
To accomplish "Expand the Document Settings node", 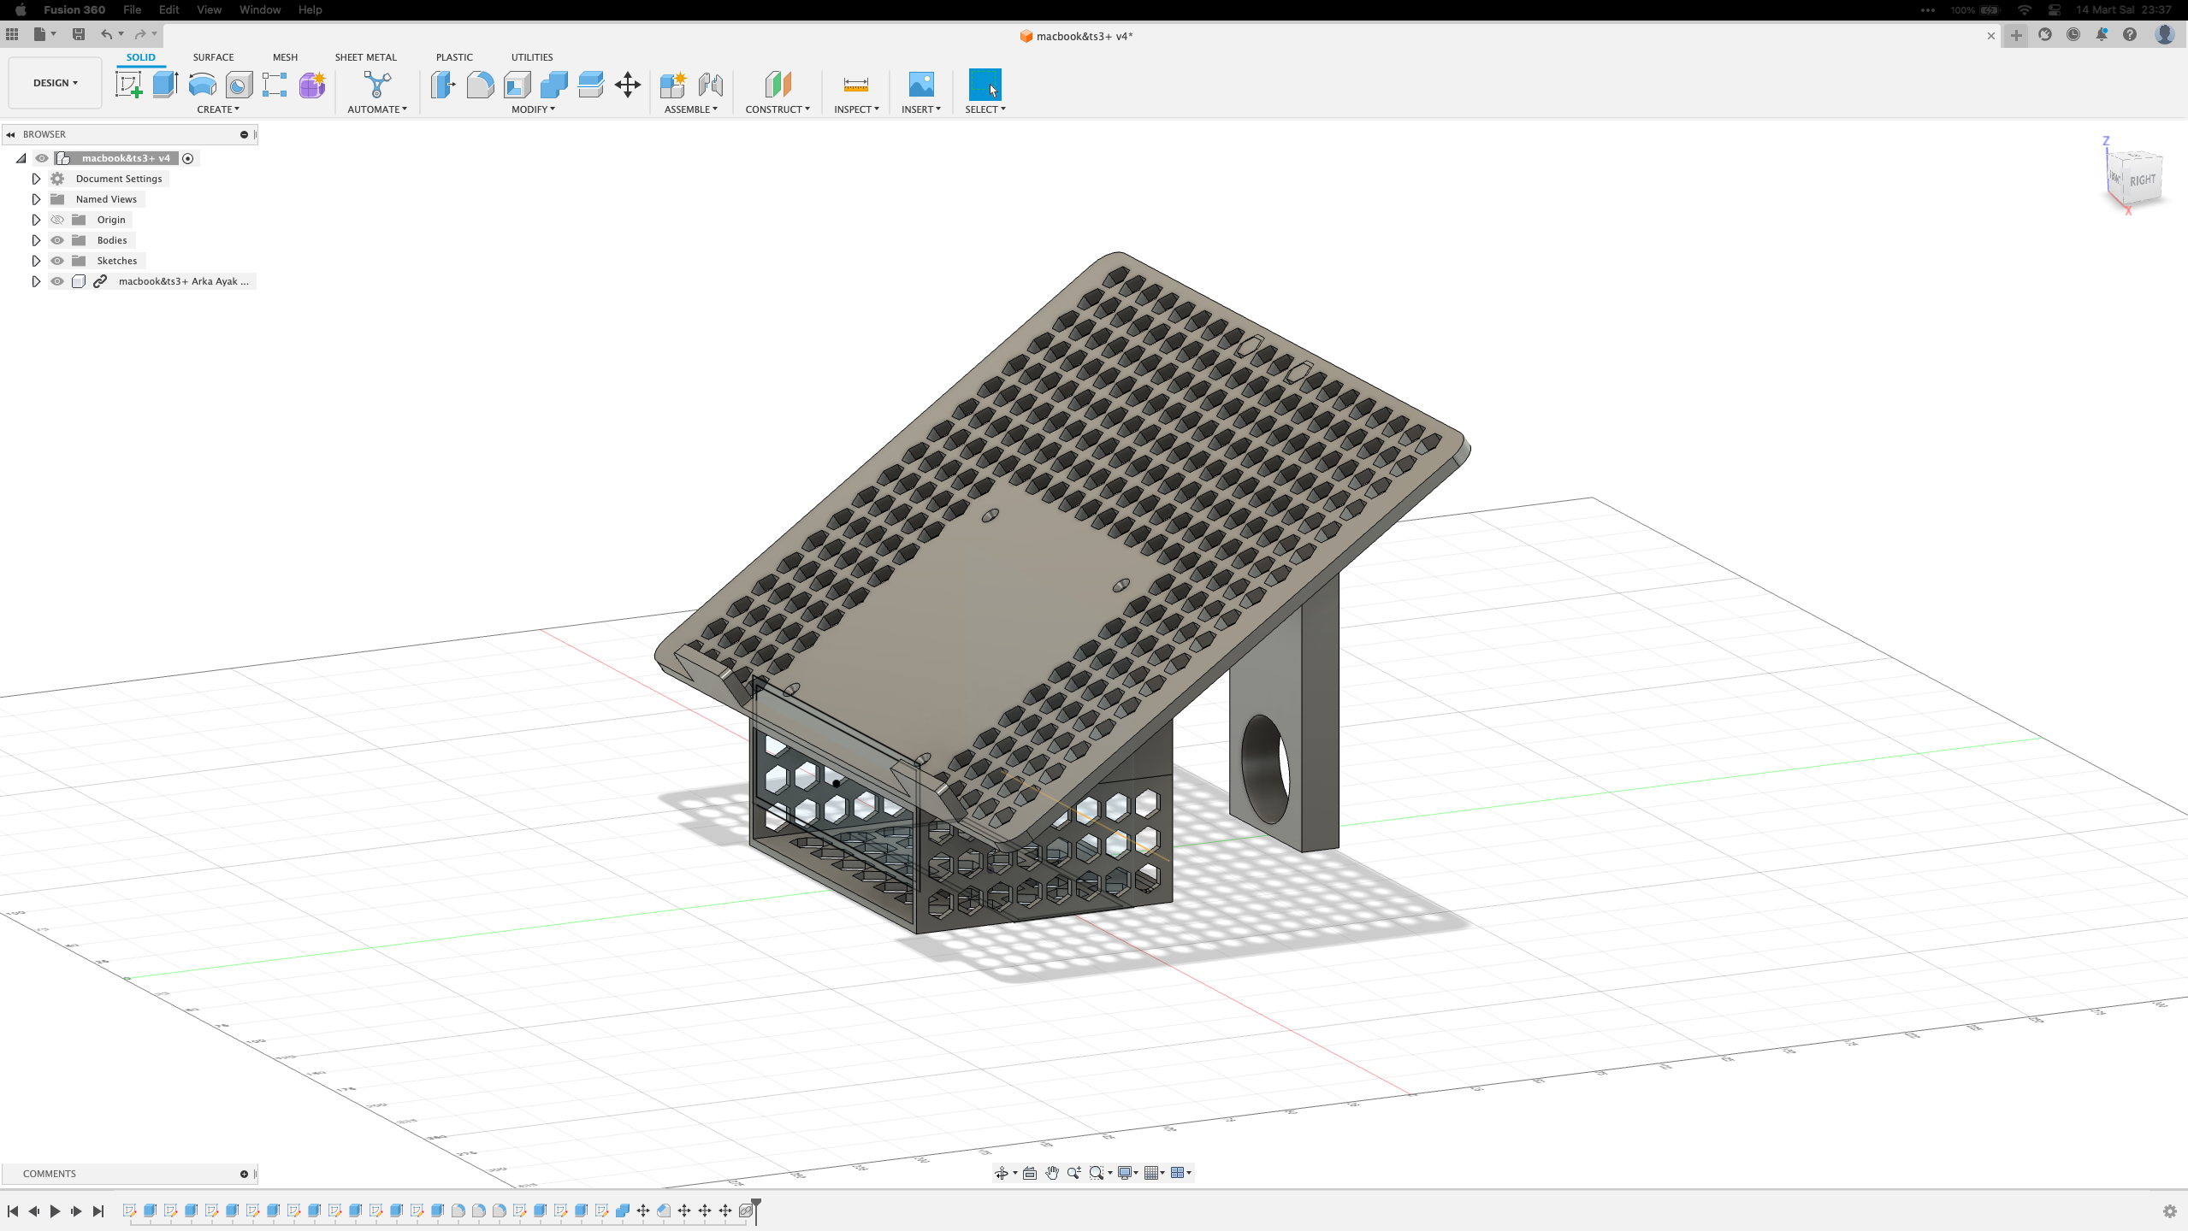I will click(x=36, y=179).
